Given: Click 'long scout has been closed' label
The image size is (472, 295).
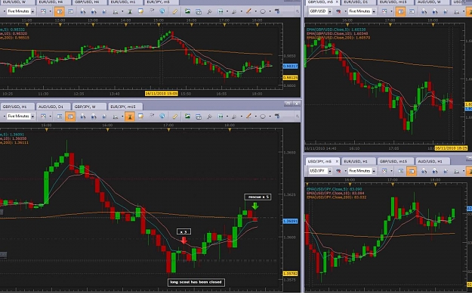Looking at the screenshot, I should (x=196, y=282).
